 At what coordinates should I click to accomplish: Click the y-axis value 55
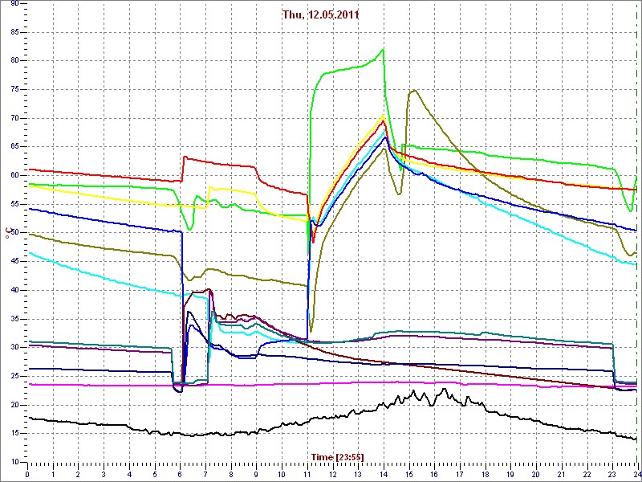[14, 204]
